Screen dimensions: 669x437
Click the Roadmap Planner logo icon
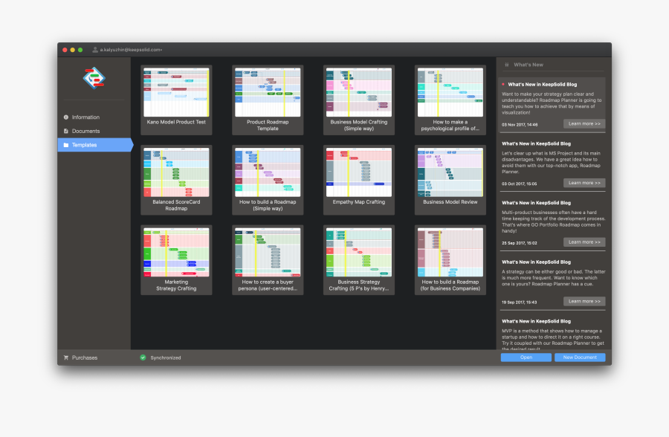pyautogui.click(x=94, y=77)
